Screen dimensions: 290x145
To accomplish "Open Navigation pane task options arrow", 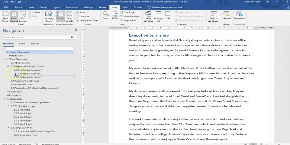I will (67, 30).
